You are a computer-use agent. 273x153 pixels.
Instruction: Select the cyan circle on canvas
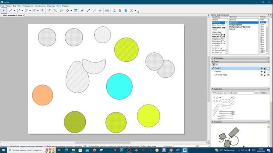tap(119, 86)
